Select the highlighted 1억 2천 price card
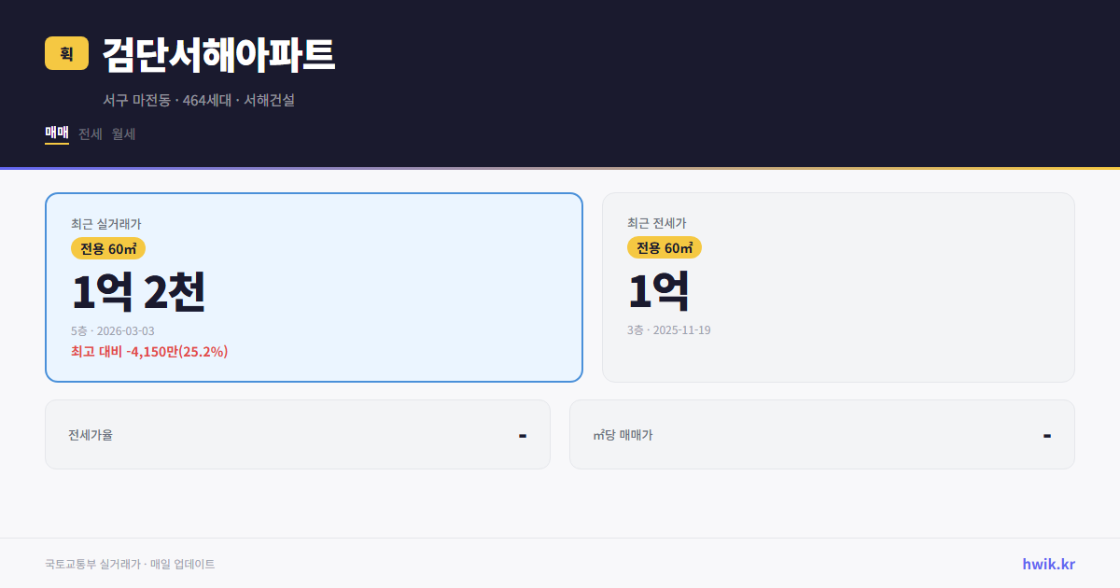This screenshot has height=588, width=1120. pos(313,287)
